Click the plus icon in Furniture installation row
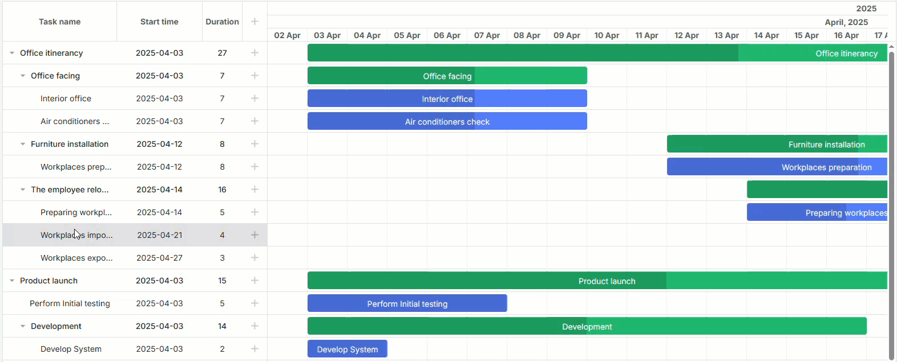Image resolution: width=897 pixels, height=362 pixels. point(254,144)
